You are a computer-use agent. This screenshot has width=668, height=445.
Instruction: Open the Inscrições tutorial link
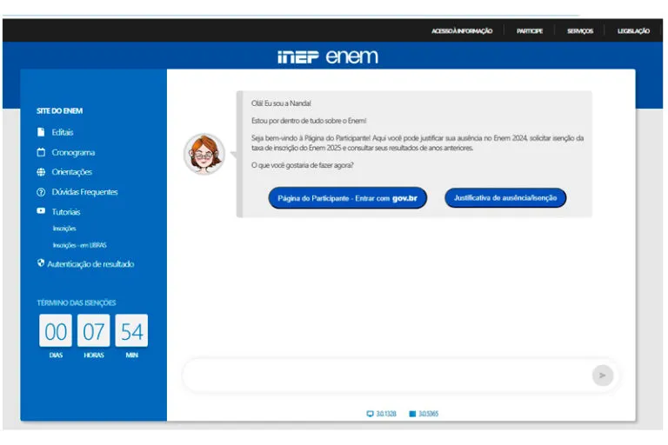(64, 229)
